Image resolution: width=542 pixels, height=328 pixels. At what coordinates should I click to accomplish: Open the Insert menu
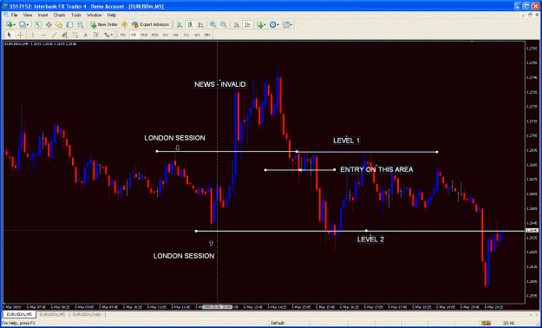click(42, 16)
